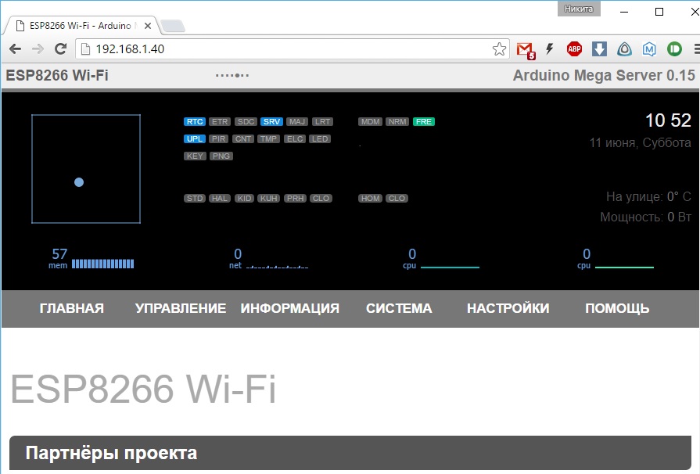The height and width of the screenshot is (474, 700).
Task: Open the ПОМОЩЬ menu item
Action: click(x=617, y=308)
